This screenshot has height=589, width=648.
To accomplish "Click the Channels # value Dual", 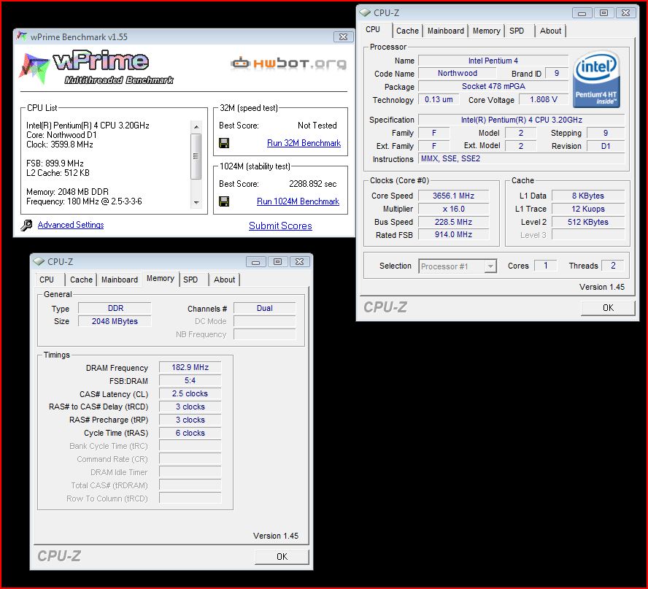I will pos(264,308).
